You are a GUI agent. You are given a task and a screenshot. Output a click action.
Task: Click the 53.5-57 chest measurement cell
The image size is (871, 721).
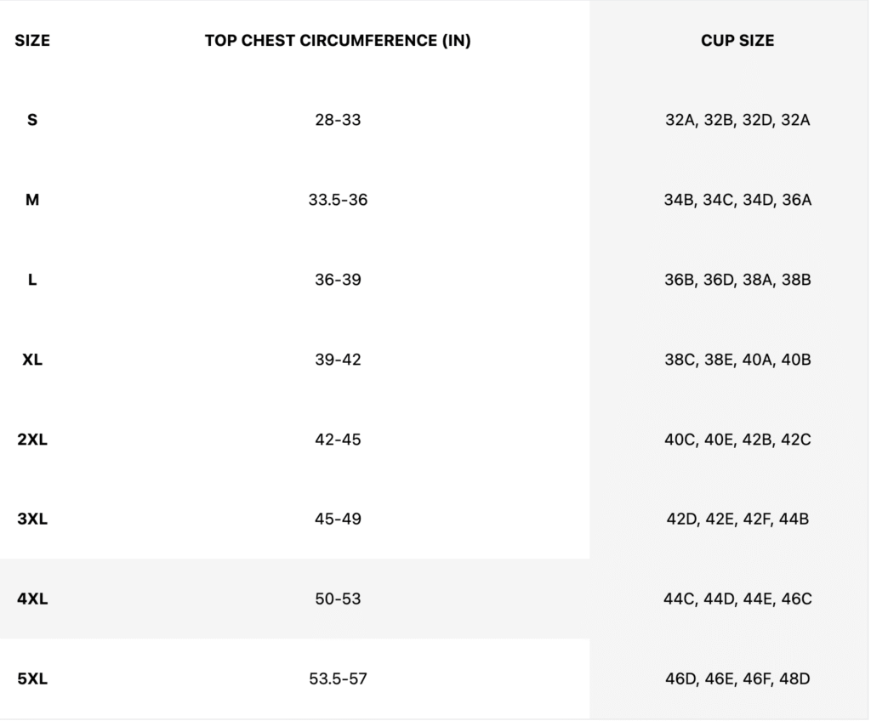pos(338,678)
